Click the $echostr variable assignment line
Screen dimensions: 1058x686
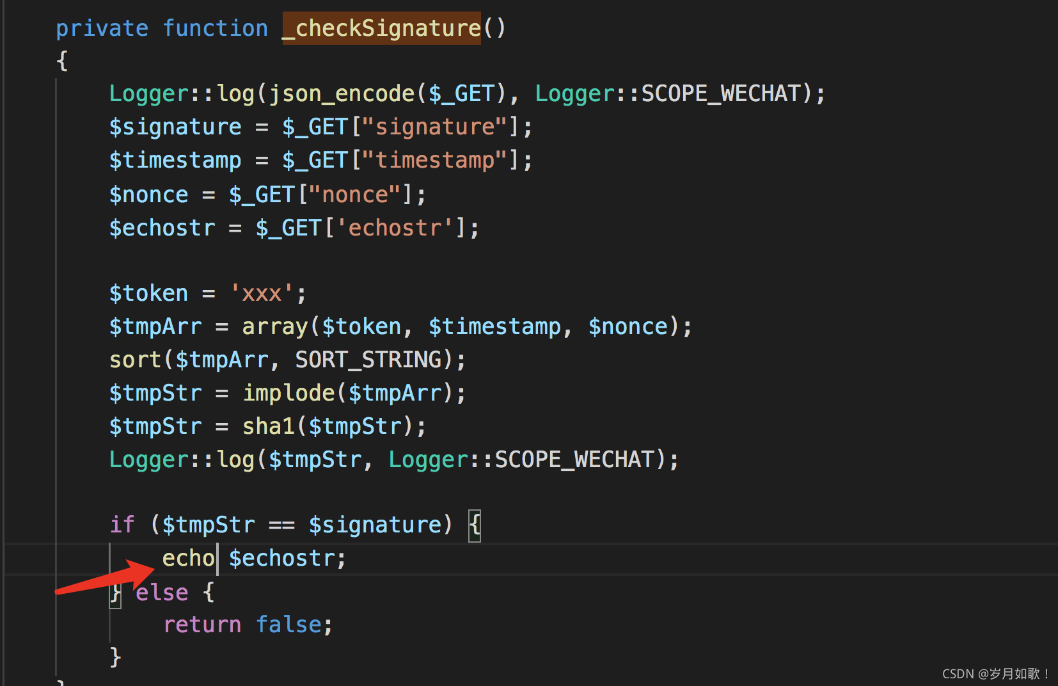pyautogui.click(x=162, y=228)
